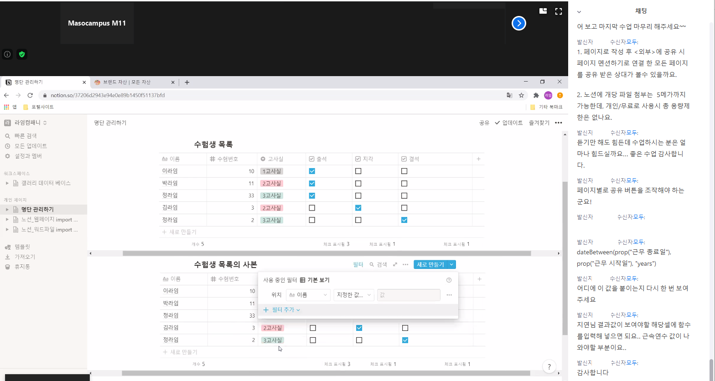Click the blue next-arrow button in video strip
This screenshot has width=715, height=381.
(518, 23)
